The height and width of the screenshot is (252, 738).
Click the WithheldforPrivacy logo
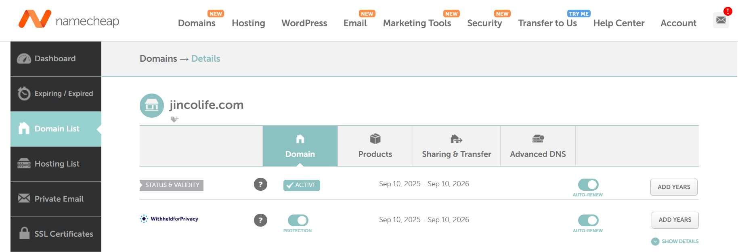[169, 219]
